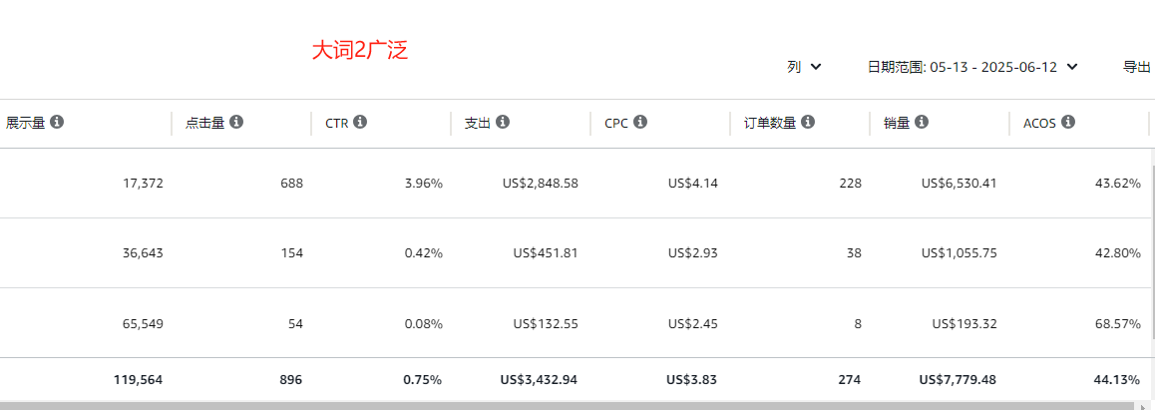Click the chevron beside the date range

(1072, 67)
